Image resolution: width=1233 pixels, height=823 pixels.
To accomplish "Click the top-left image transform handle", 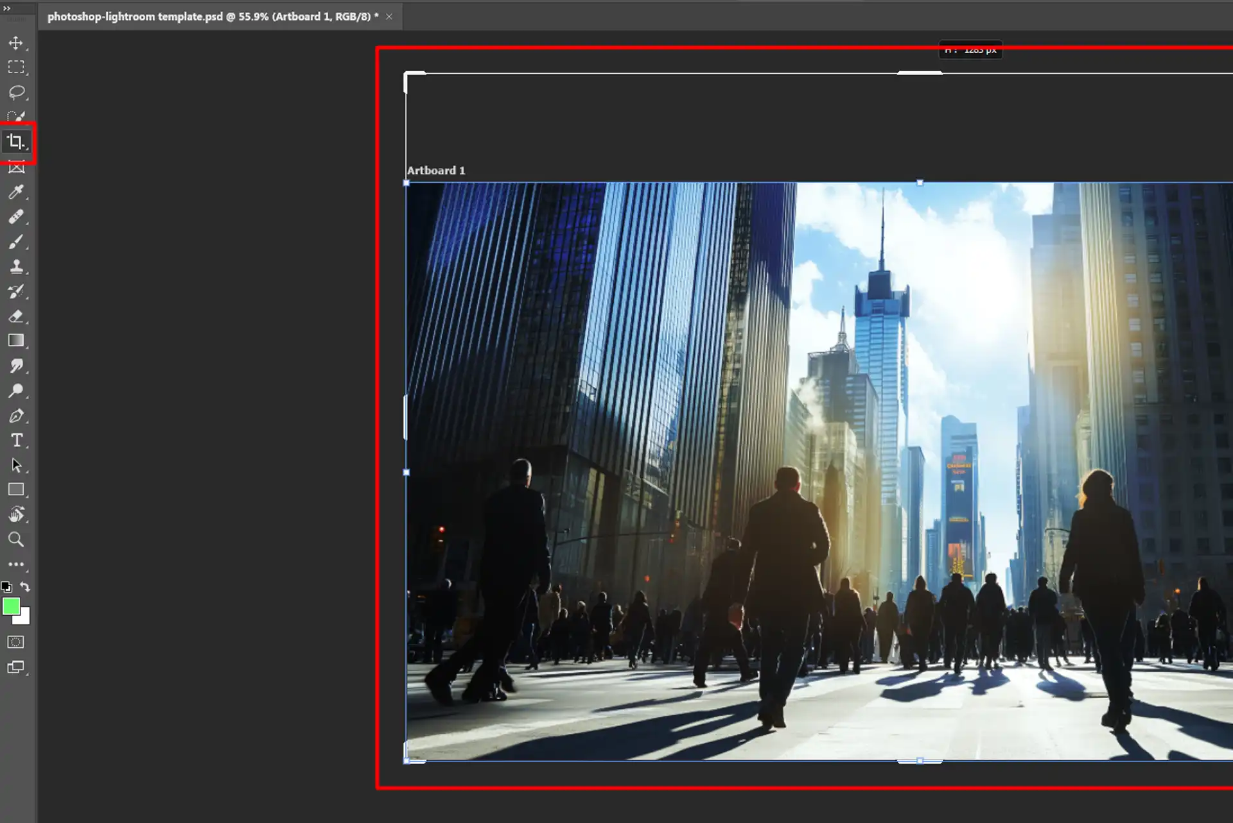I will (x=407, y=183).
